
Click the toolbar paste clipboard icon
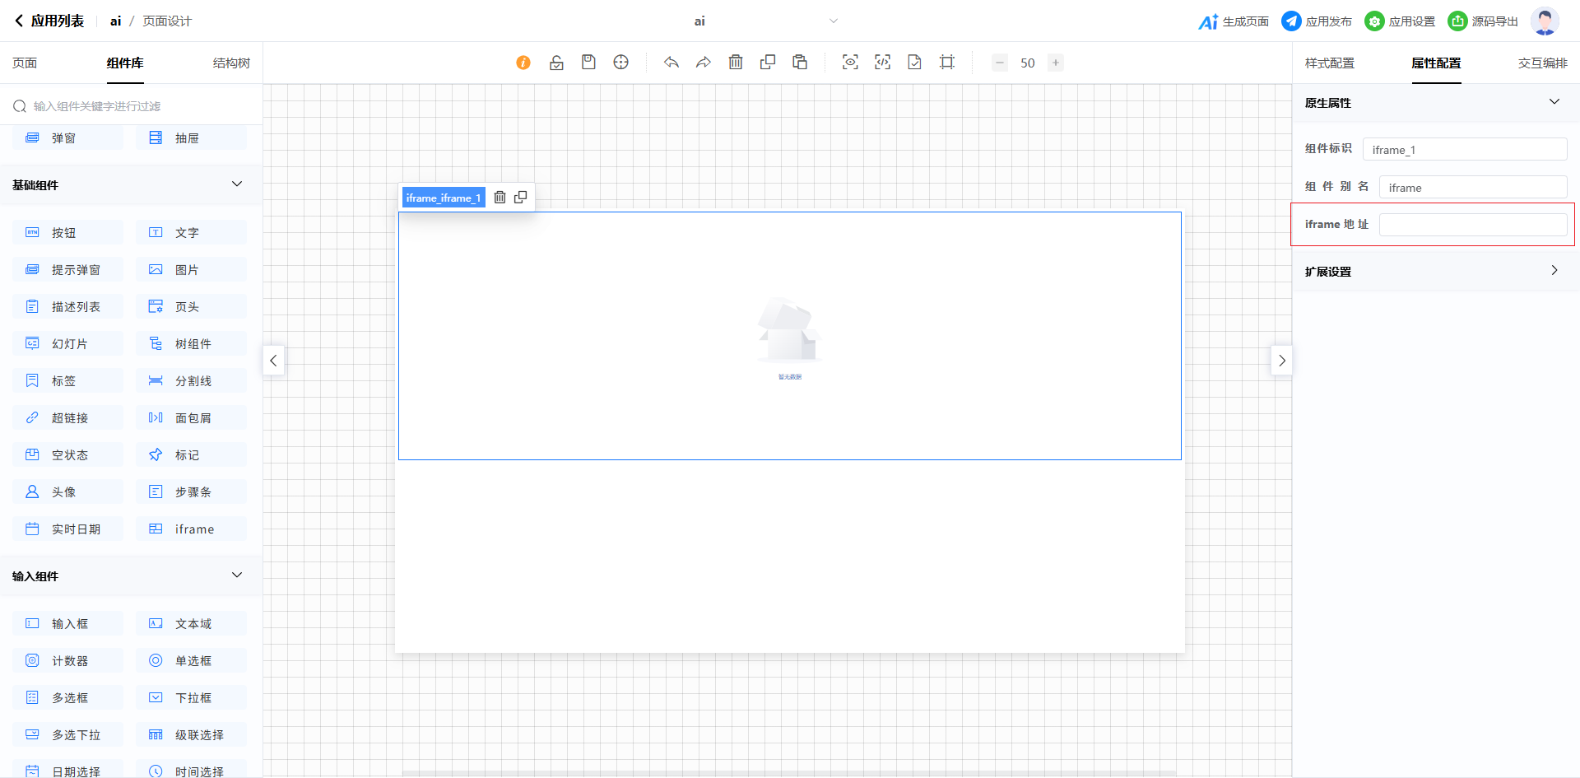800,63
